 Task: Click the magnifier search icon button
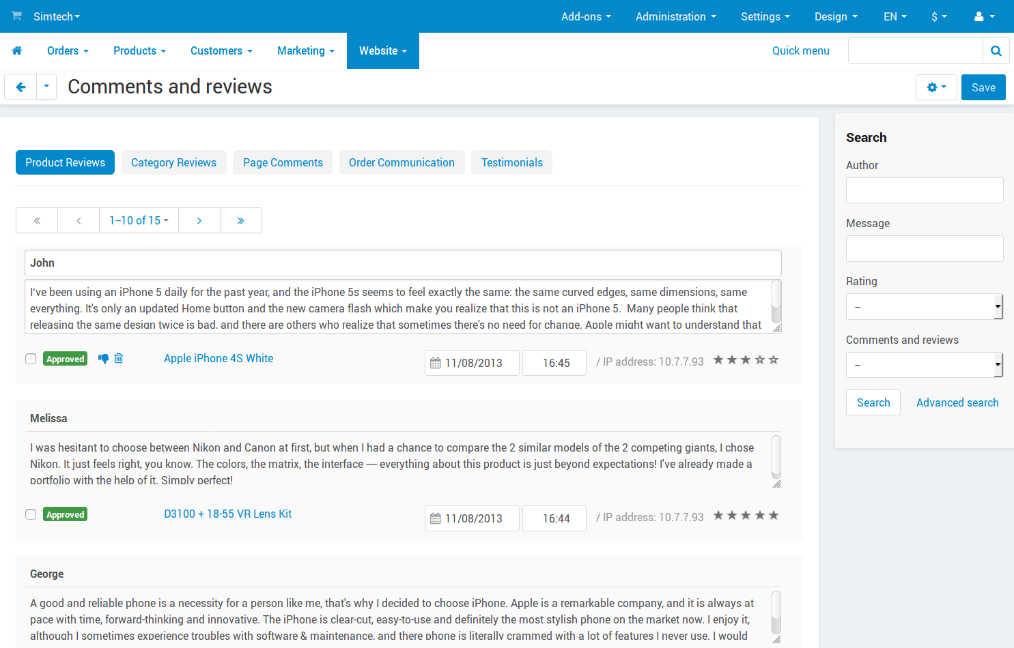(x=996, y=51)
